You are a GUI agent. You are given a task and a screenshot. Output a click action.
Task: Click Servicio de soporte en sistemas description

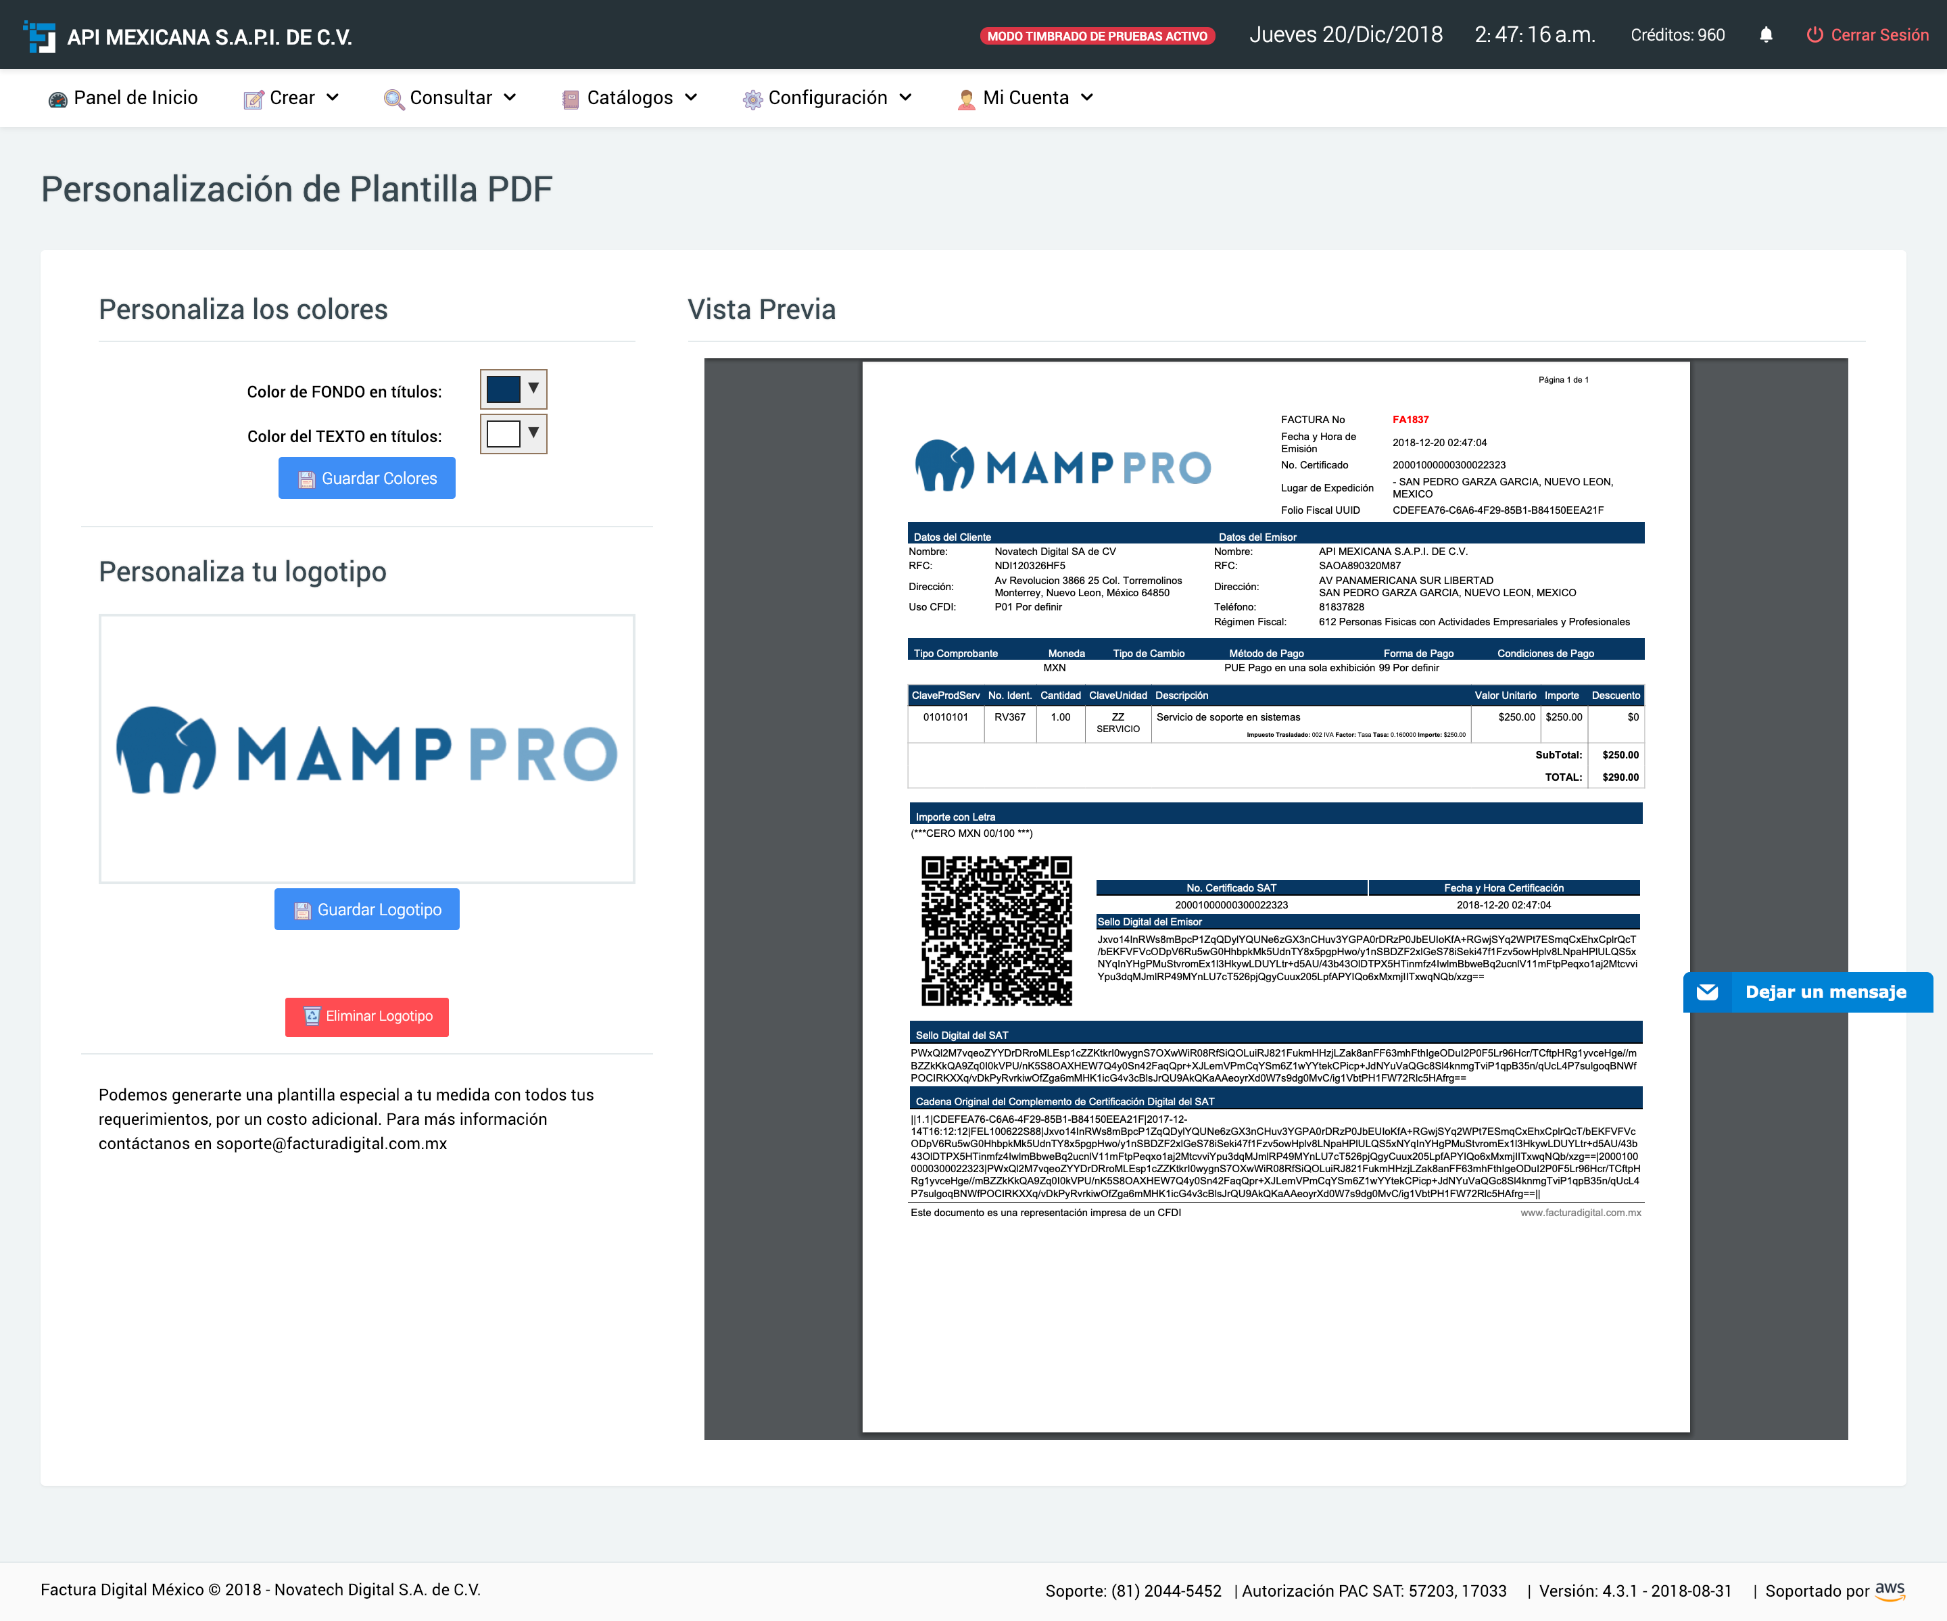click(1228, 717)
